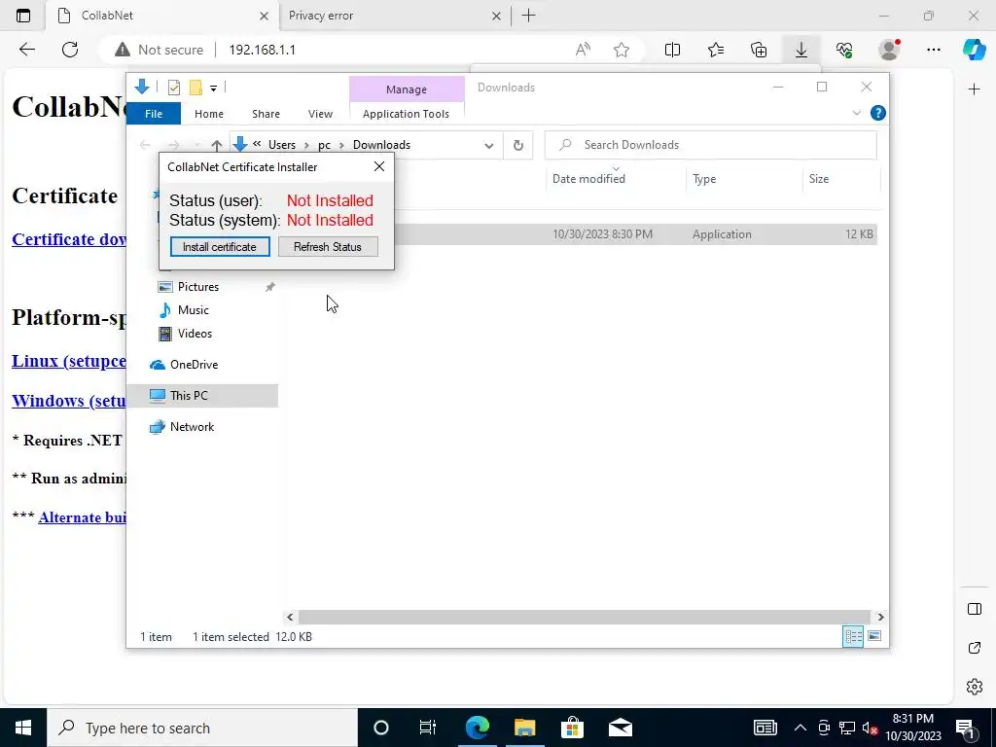Switch to details view layout icon
The image size is (996, 747).
853,636
